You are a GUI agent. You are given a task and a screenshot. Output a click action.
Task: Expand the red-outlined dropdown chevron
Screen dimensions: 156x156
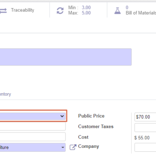click(62, 116)
